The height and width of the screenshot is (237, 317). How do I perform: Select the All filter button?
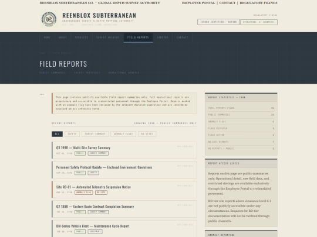(57, 134)
